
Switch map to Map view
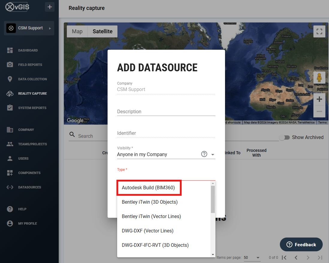[77, 31]
